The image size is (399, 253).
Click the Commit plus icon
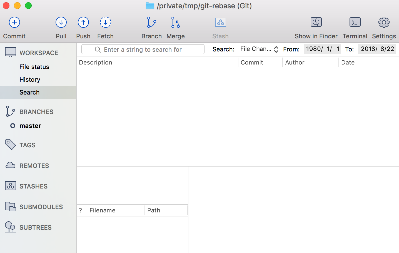point(14,23)
